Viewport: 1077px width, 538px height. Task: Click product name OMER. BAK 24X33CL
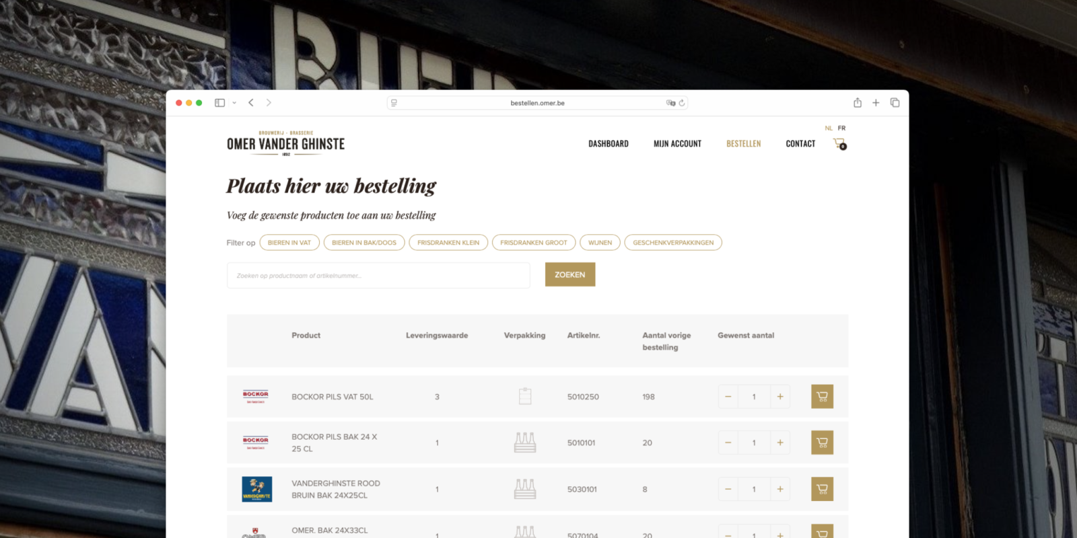(330, 531)
